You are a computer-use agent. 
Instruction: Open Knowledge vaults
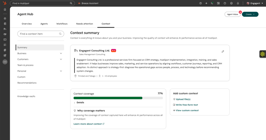(x=26, y=96)
